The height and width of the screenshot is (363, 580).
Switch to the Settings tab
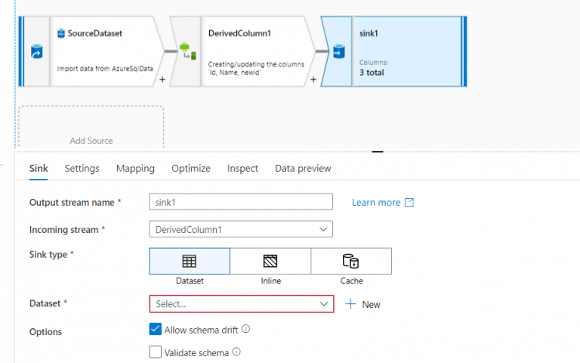pyautogui.click(x=82, y=169)
